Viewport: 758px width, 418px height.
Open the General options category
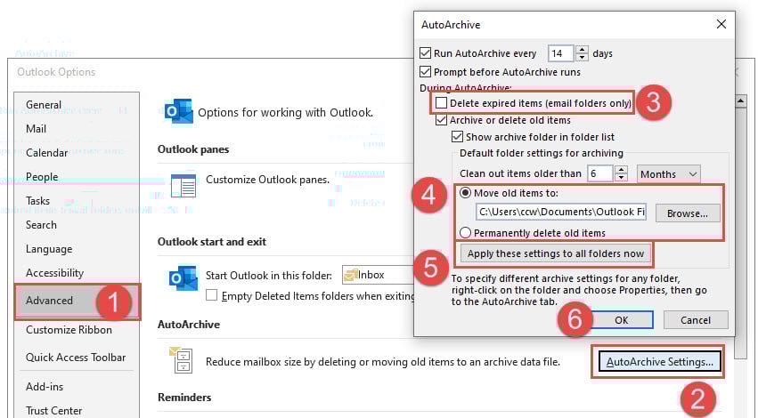pyautogui.click(x=44, y=105)
